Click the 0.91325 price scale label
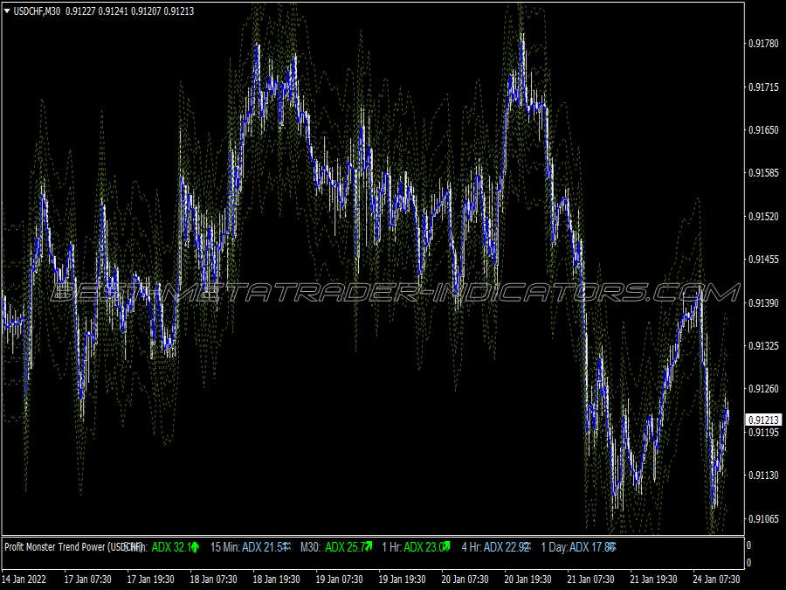 pyautogui.click(x=763, y=345)
